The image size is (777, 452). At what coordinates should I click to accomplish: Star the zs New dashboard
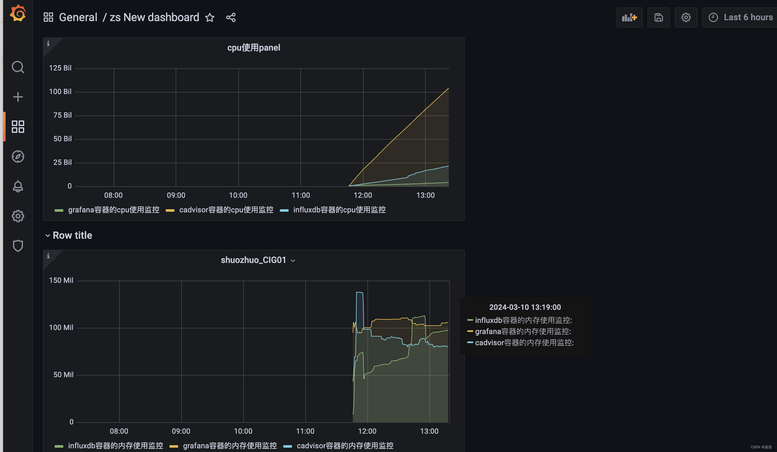[210, 17]
